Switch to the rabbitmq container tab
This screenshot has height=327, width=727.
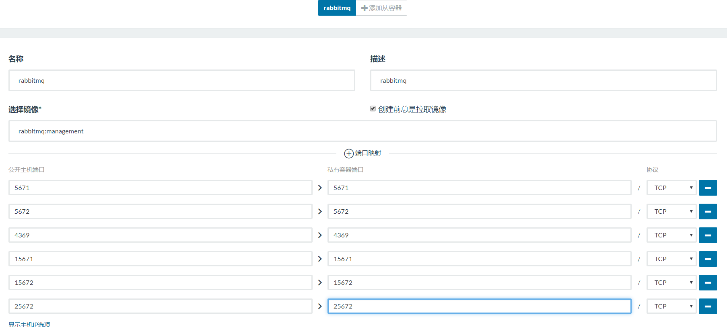pos(337,8)
